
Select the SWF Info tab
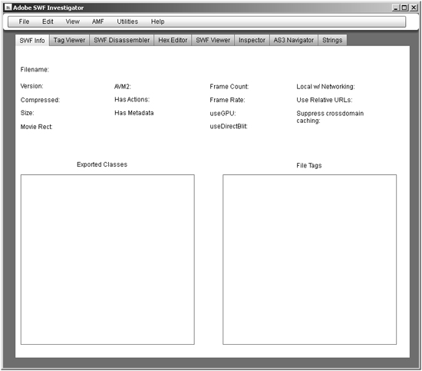pos(32,41)
